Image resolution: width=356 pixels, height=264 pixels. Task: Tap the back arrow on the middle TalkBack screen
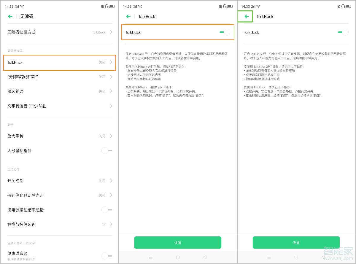pos(128,17)
